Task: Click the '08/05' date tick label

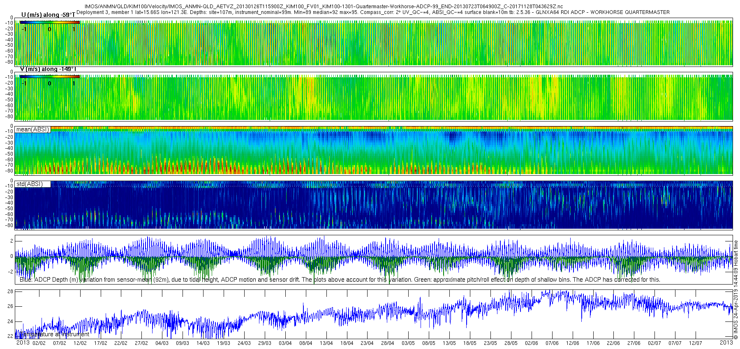Action: 429,343
